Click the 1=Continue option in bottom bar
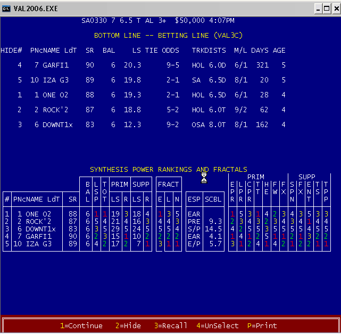 point(81,325)
